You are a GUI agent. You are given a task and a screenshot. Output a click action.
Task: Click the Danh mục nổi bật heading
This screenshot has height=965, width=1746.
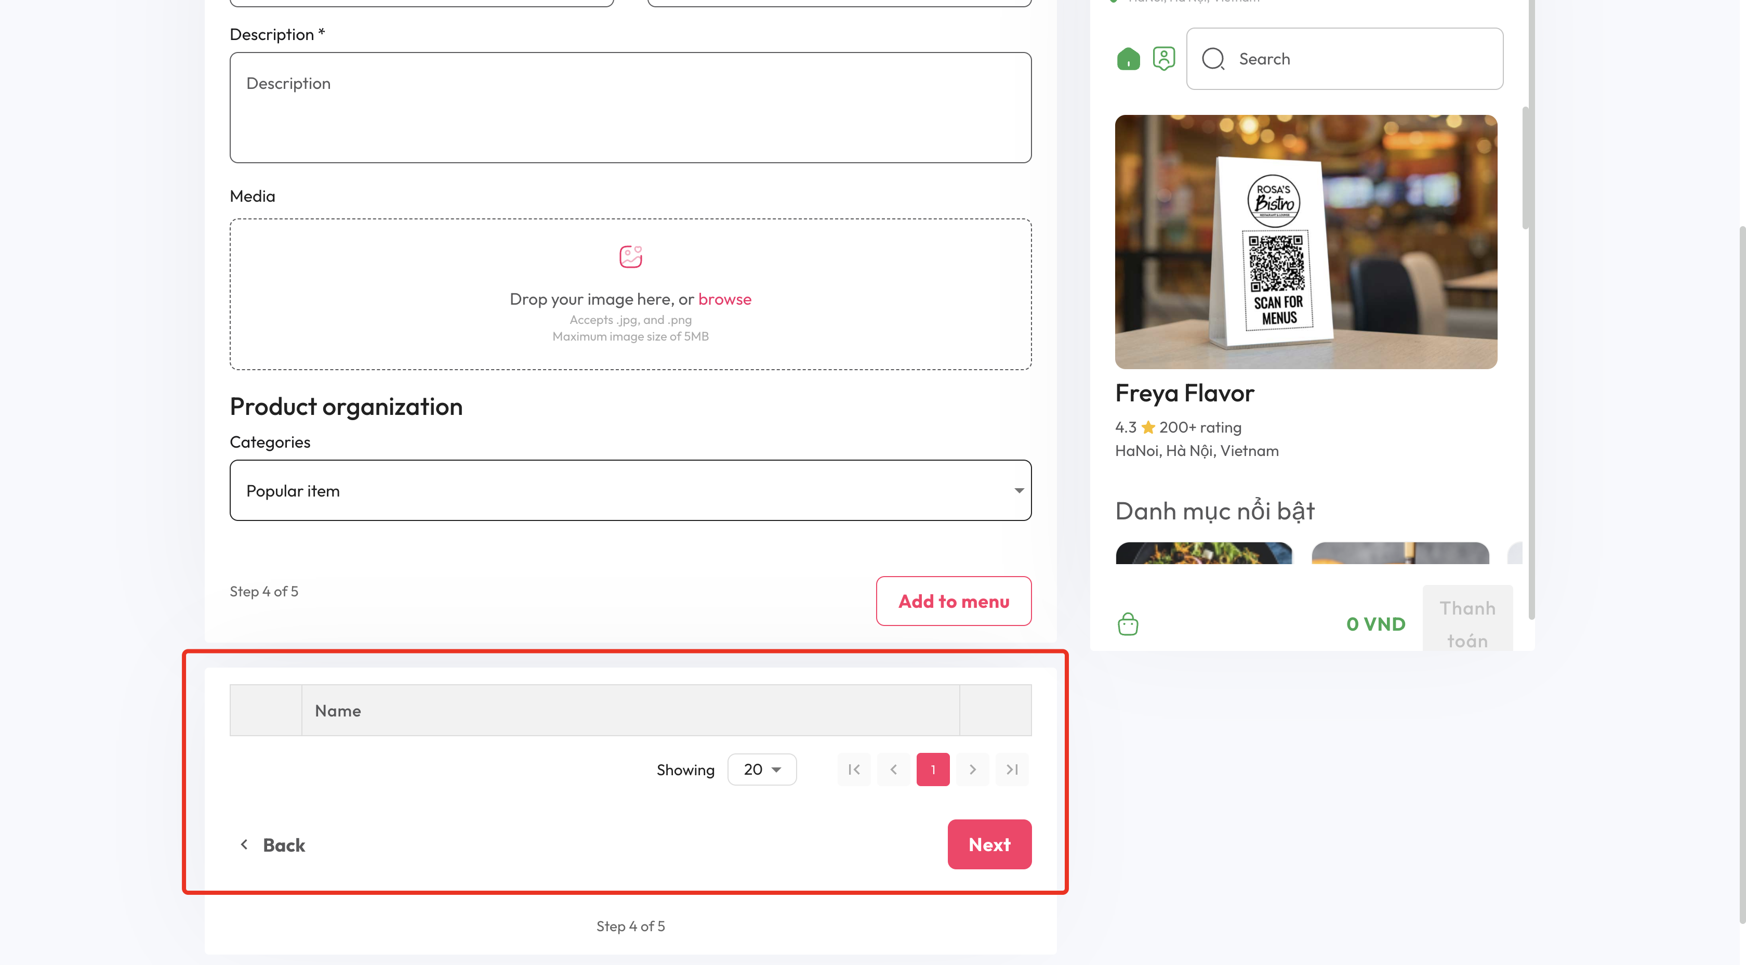(x=1214, y=511)
